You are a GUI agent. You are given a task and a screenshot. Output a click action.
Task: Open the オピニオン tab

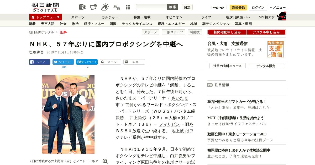pyautogui.click(x=174, y=17)
